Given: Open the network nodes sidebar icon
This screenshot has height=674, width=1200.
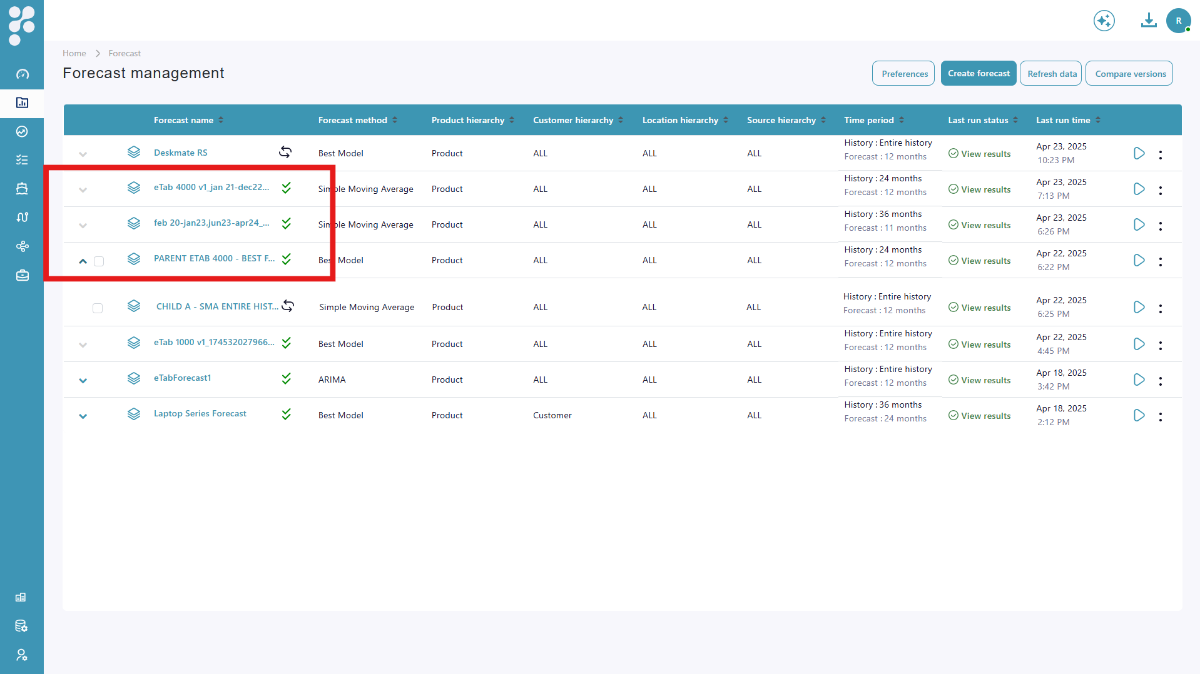Looking at the screenshot, I should [22, 246].
